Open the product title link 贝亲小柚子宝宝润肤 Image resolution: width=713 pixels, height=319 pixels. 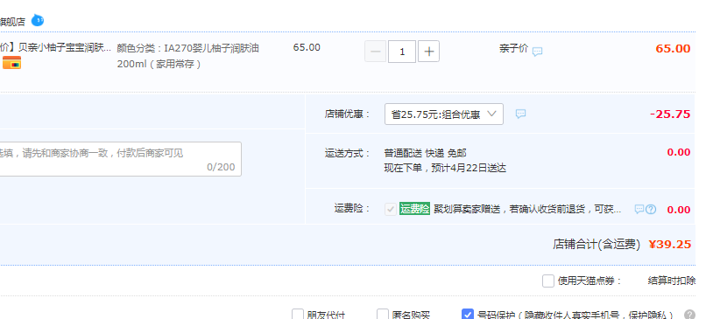55,48
